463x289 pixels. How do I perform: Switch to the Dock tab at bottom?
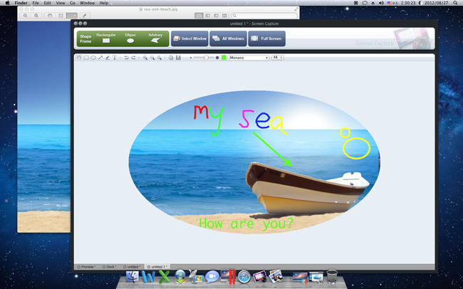pyautogui.click(x=110, y=267)
